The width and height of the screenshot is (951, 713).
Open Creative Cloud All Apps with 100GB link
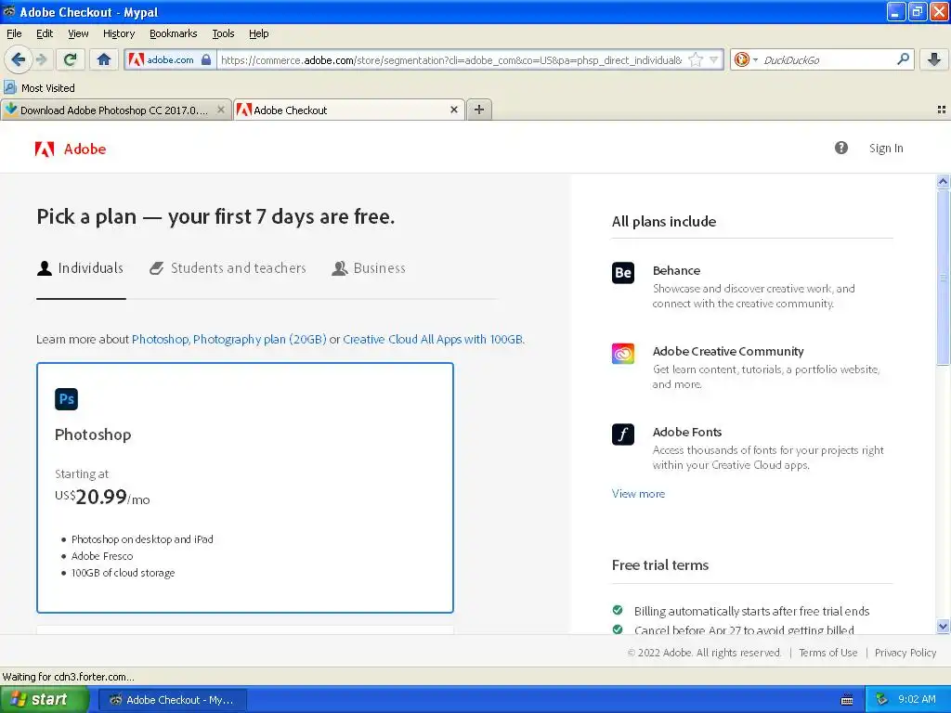(433, 339)
